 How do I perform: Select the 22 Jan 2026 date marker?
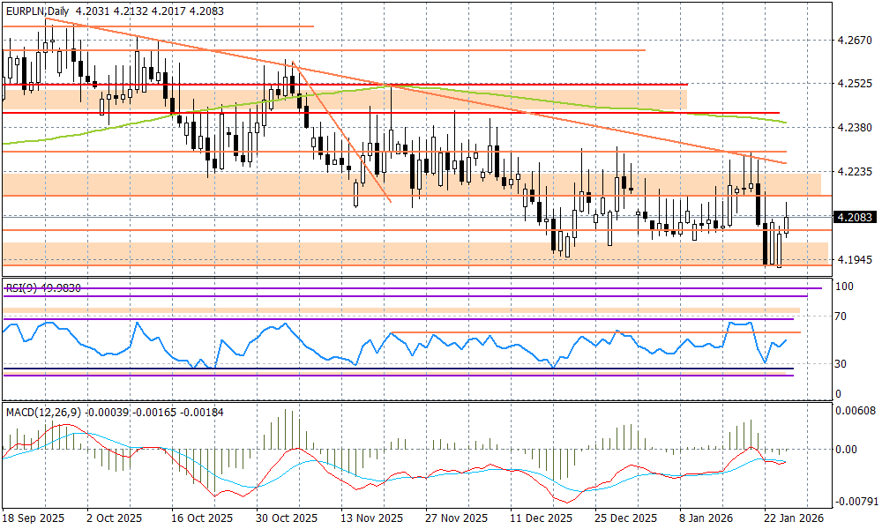794,519
